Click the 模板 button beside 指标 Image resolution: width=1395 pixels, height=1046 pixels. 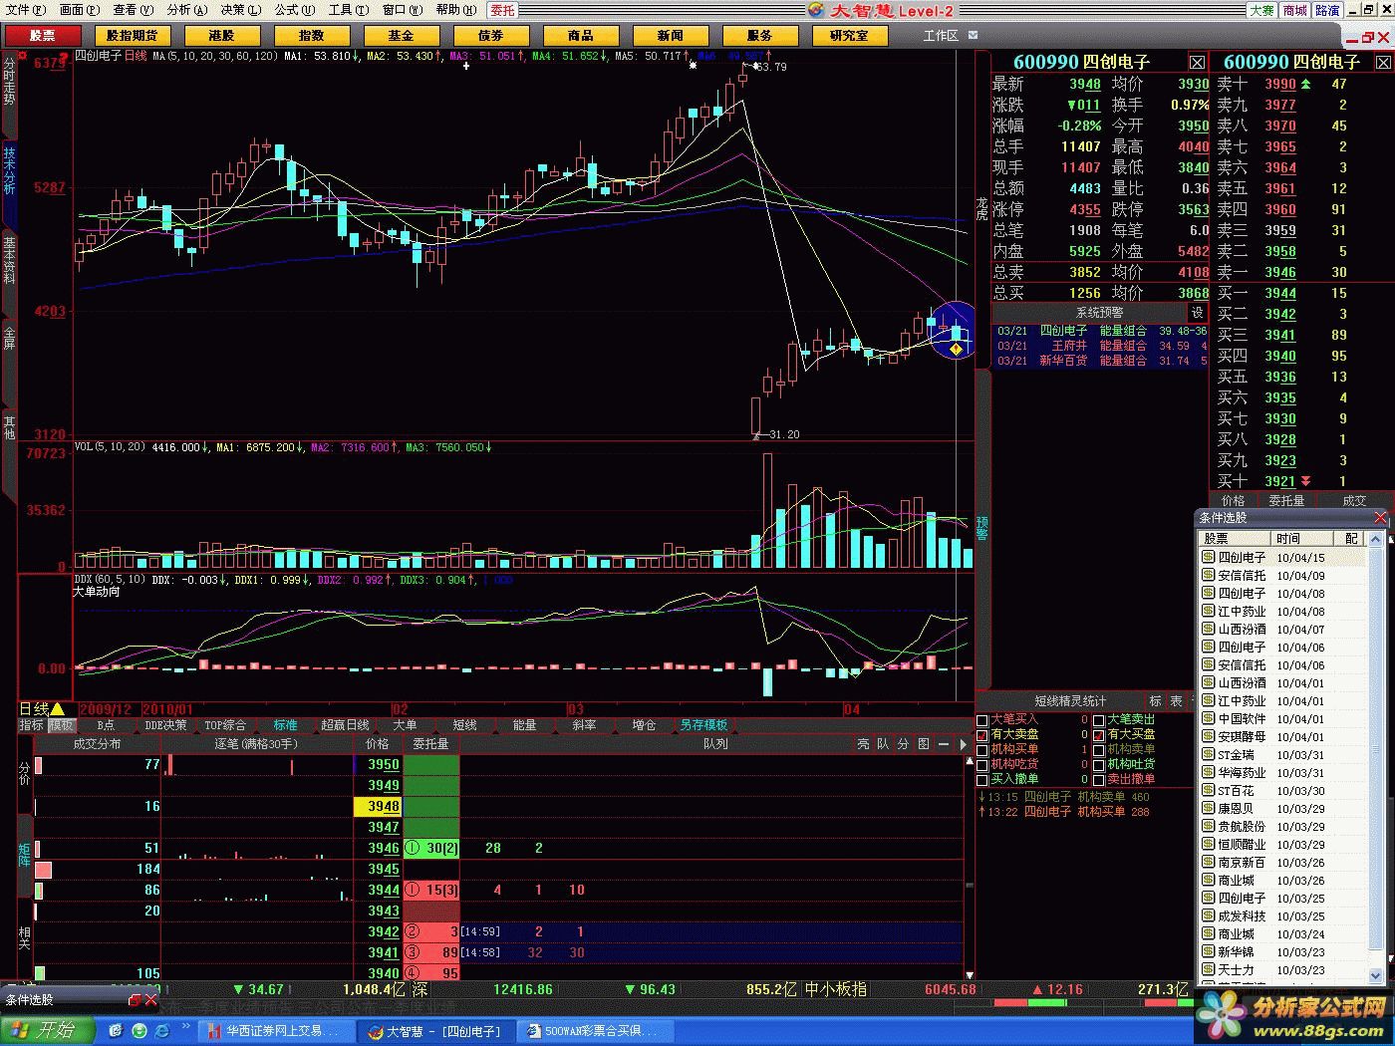pyautogui.click(x=61, y=725)
